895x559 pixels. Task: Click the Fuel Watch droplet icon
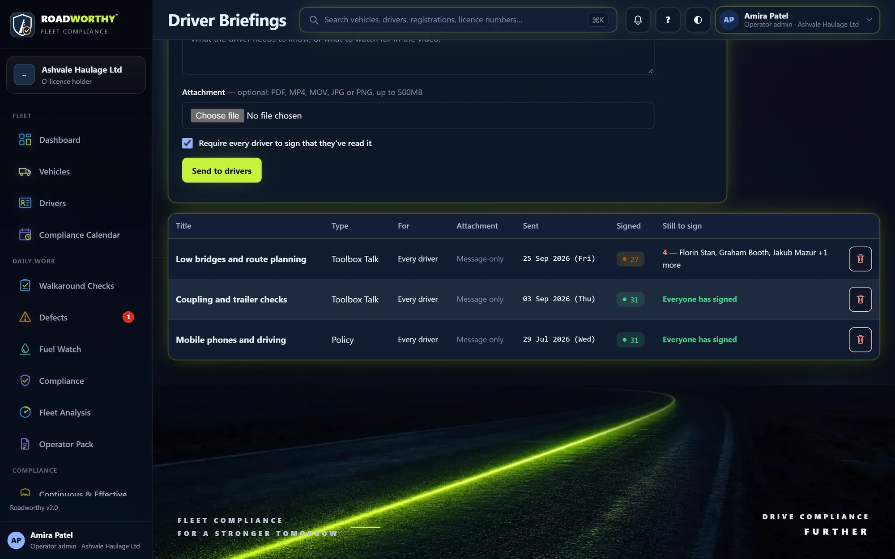tap(25, 349)
